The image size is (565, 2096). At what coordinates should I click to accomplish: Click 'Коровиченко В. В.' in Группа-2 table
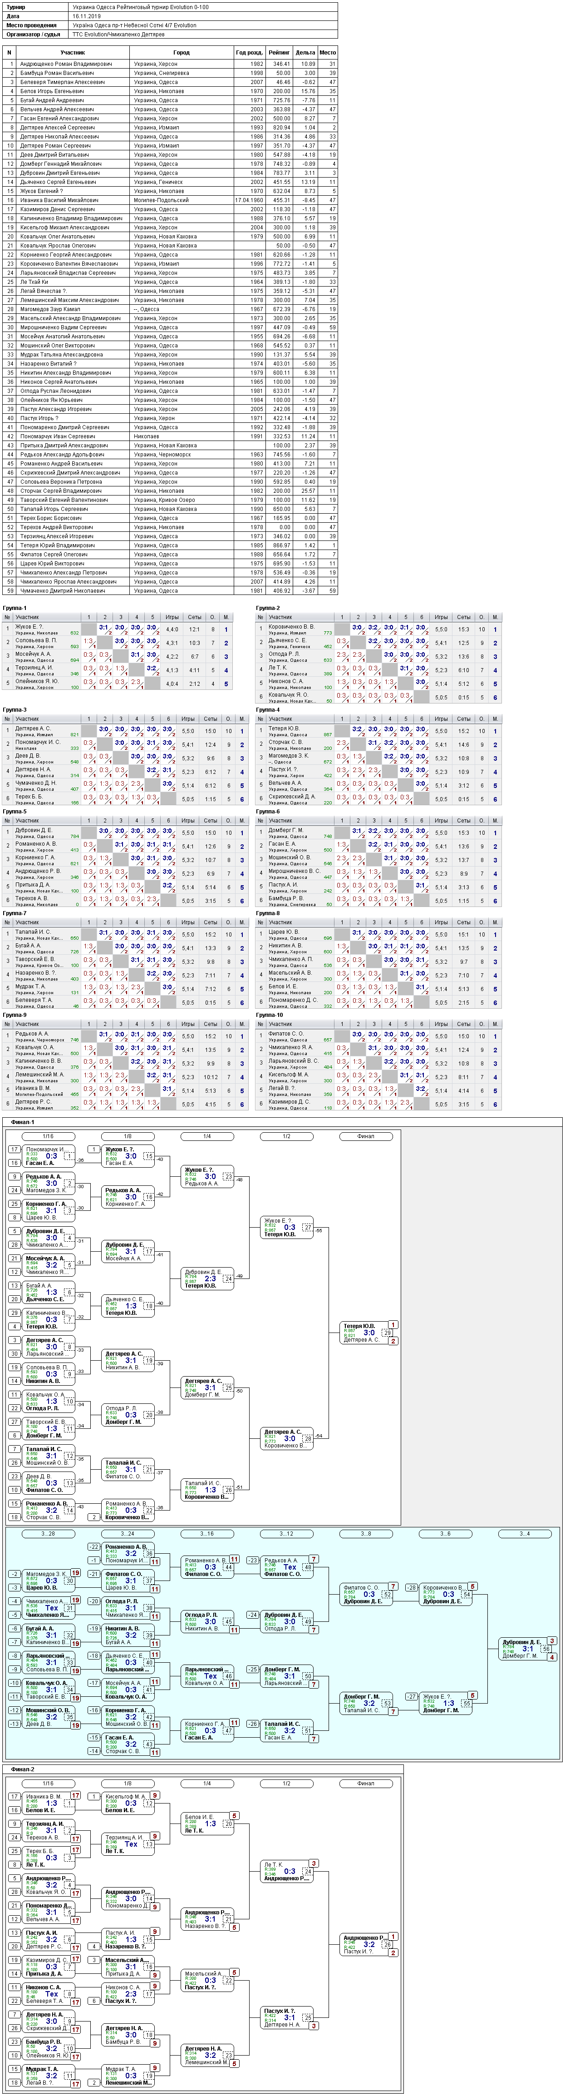click(x=292, y=626)
